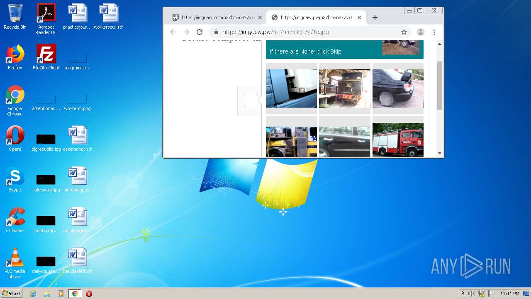Select the black car rear captcha image
This screenshot has height=299, width=531.
398,88
